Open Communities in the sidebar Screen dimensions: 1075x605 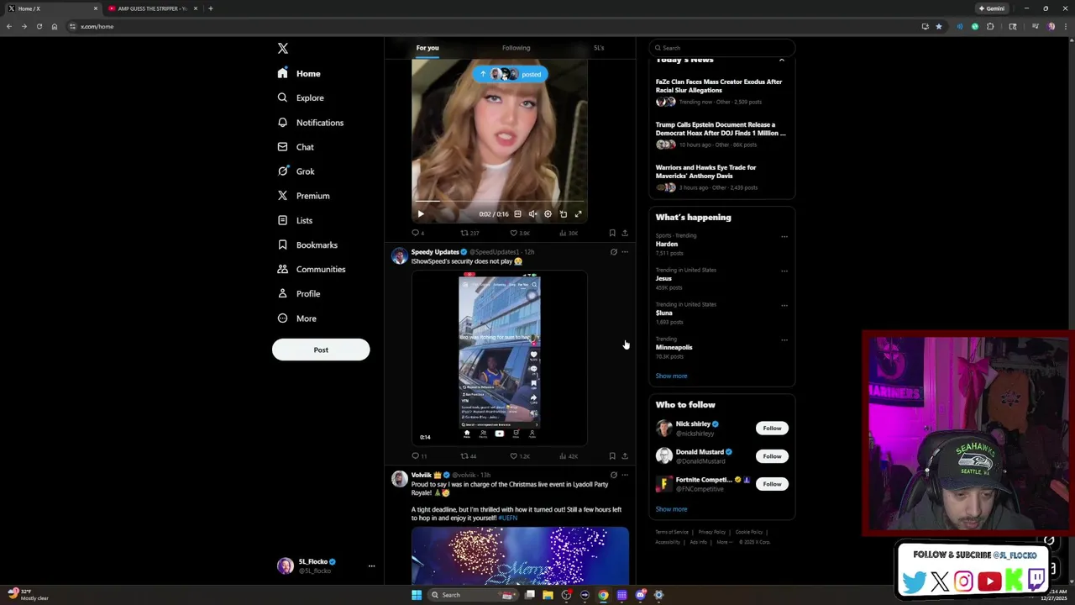tap(311, 269)
